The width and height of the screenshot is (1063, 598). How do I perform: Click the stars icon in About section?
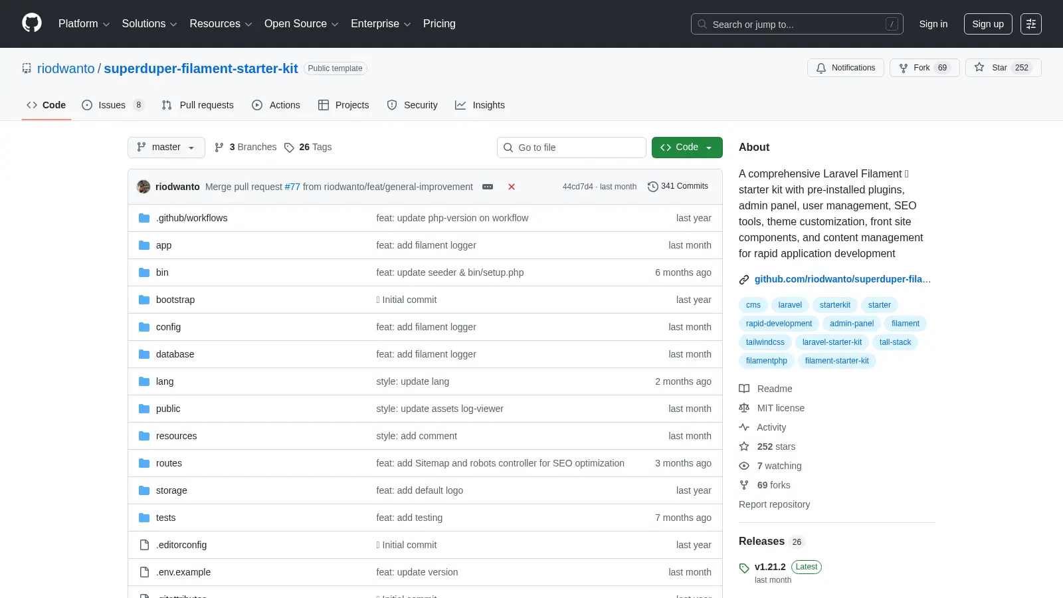tap(744, 447)
